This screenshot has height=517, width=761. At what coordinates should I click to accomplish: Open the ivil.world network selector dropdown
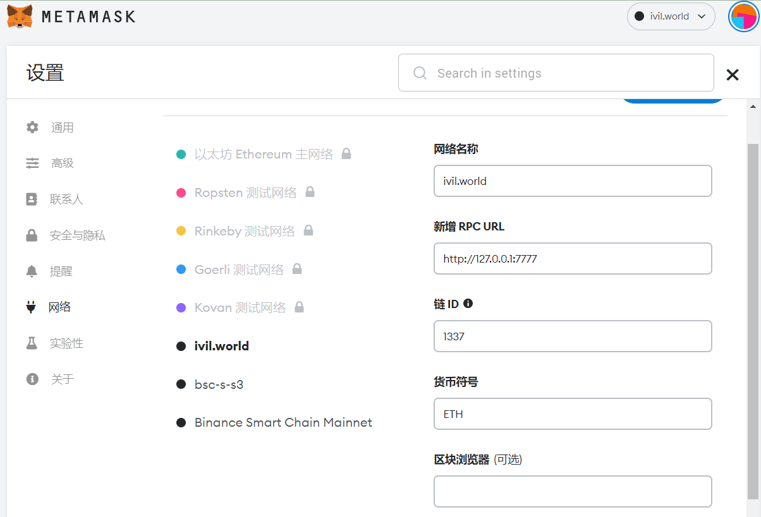point(671,16)
